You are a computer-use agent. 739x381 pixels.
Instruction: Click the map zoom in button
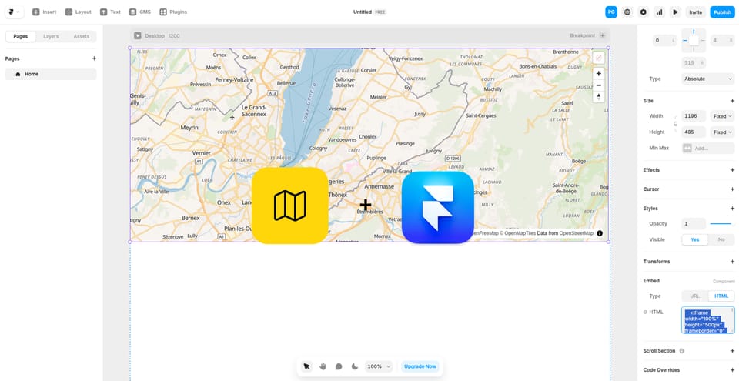599,74
